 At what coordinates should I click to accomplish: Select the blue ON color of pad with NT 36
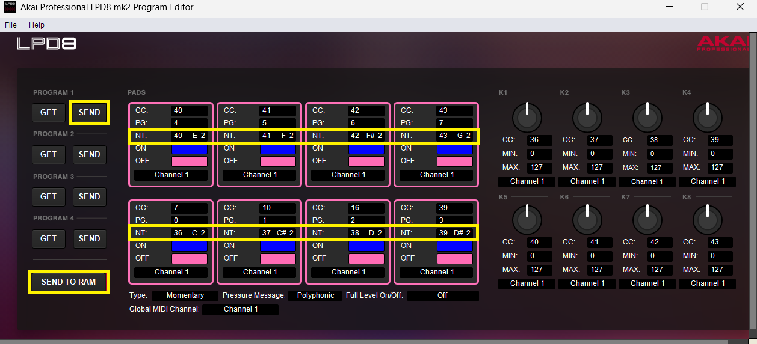pos(190,246)
